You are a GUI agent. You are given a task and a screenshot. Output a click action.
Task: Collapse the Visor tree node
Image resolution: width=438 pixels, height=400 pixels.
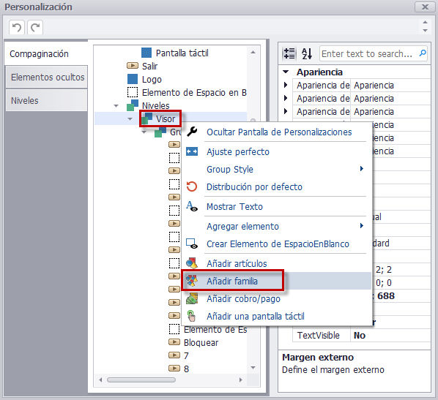pyautogui.click(x=130, y=118)
